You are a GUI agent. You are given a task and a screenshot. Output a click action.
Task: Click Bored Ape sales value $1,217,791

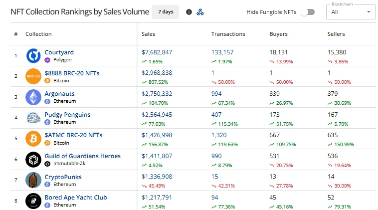(x=157, y=198)
